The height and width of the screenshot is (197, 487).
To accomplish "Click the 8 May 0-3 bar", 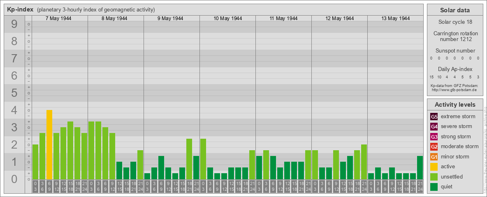I will (x=91, y=150).
